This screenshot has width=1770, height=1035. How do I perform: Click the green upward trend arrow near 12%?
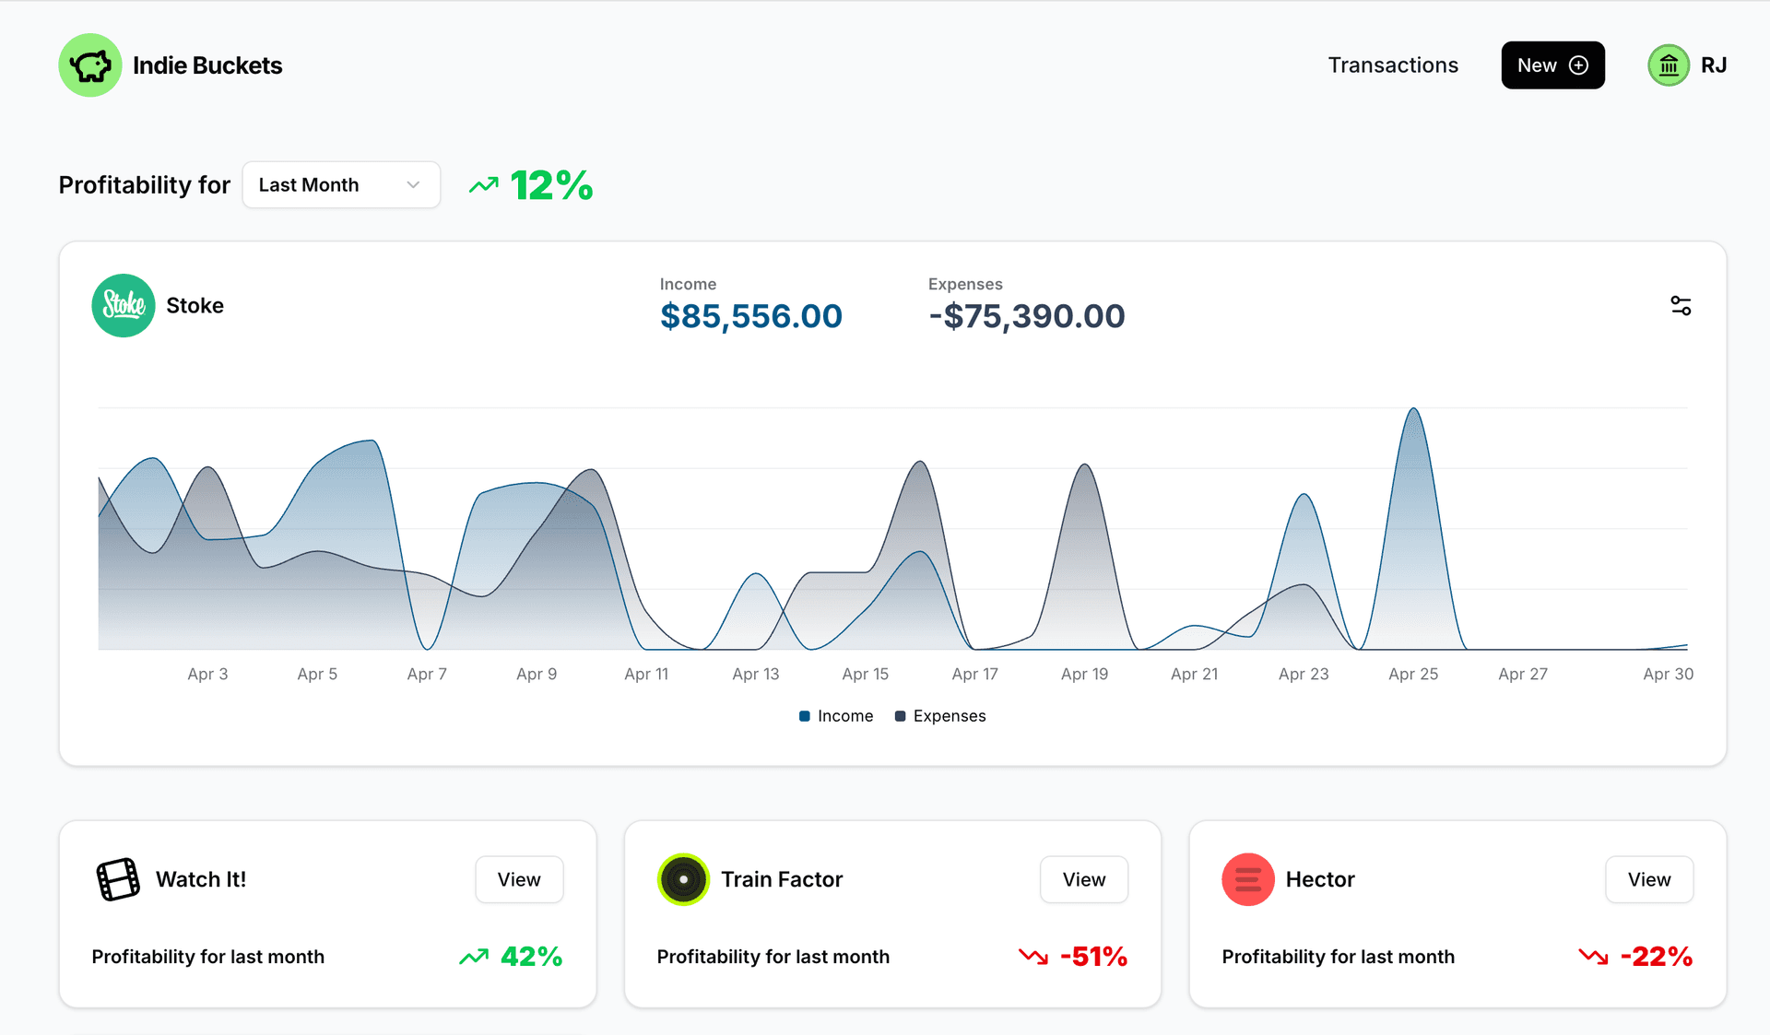click(483, 185)
